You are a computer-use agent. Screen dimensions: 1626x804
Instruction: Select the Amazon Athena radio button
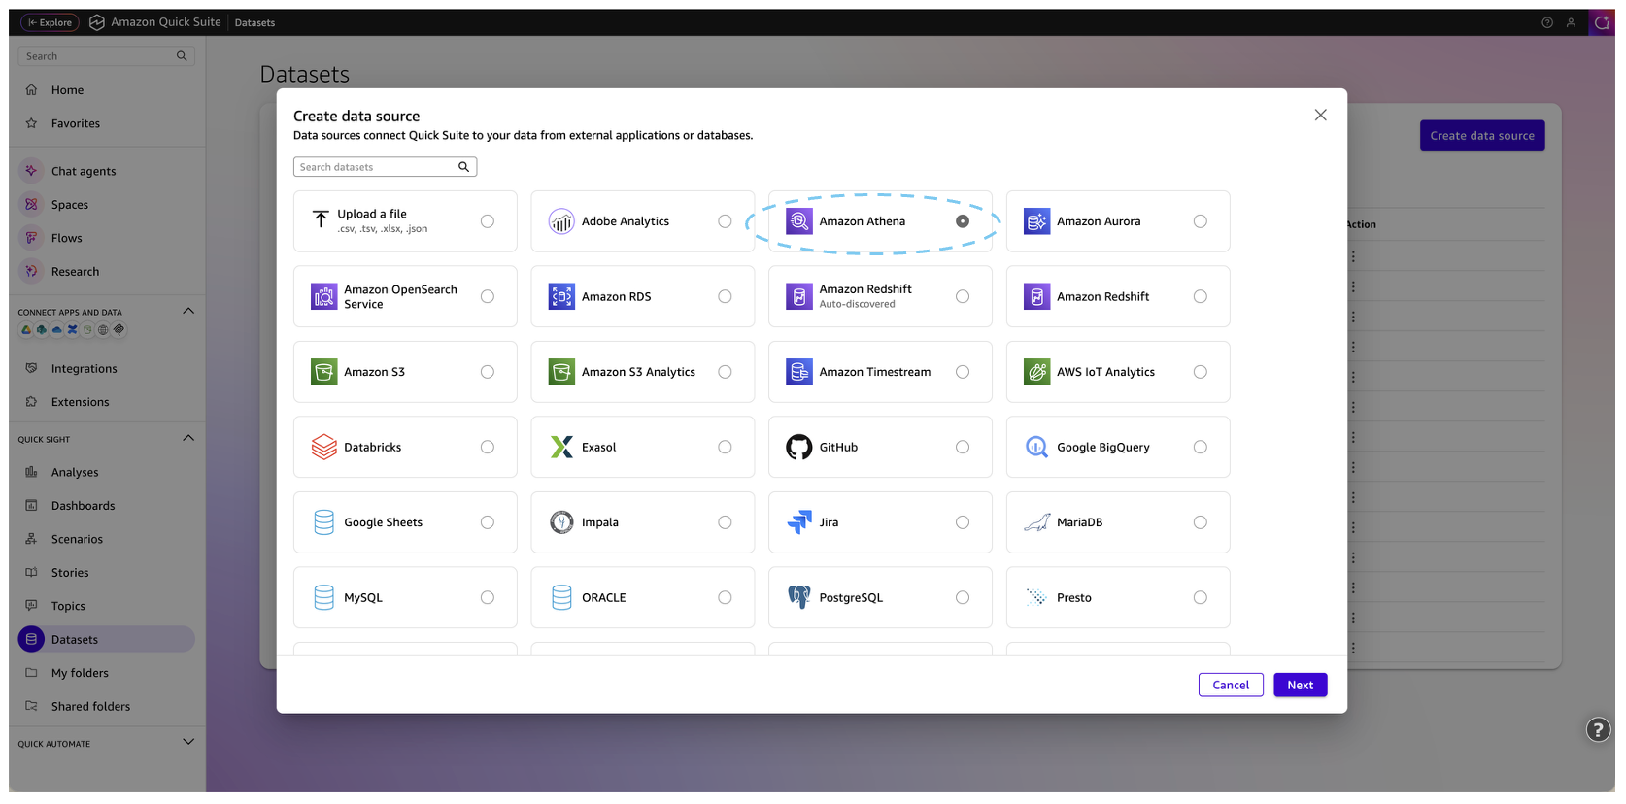pyautogui.click(x=963, y=221)
